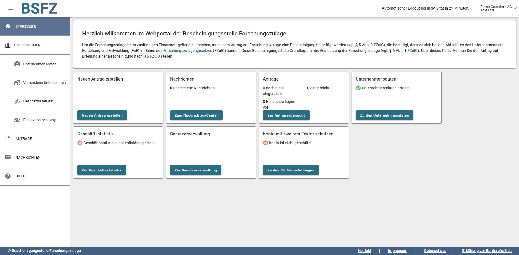
Task: Click Zu den Profileinstellungen button
Action: [291, 170]
